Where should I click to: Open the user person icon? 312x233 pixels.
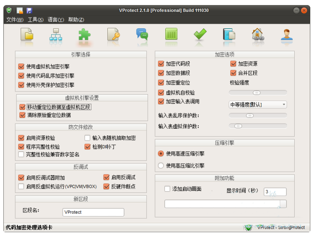click(x=287, y=34)
